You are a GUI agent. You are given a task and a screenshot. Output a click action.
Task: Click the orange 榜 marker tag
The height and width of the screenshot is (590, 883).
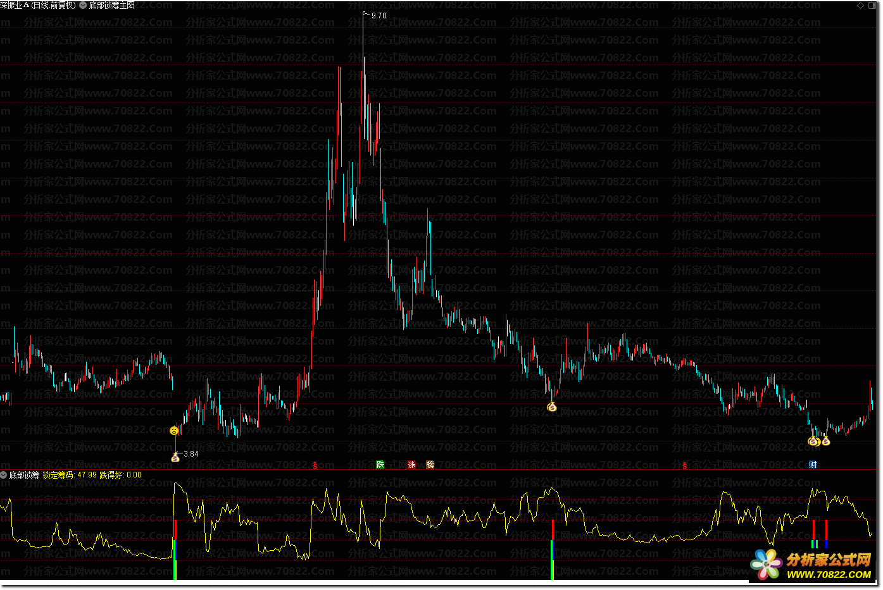[430, 465]
